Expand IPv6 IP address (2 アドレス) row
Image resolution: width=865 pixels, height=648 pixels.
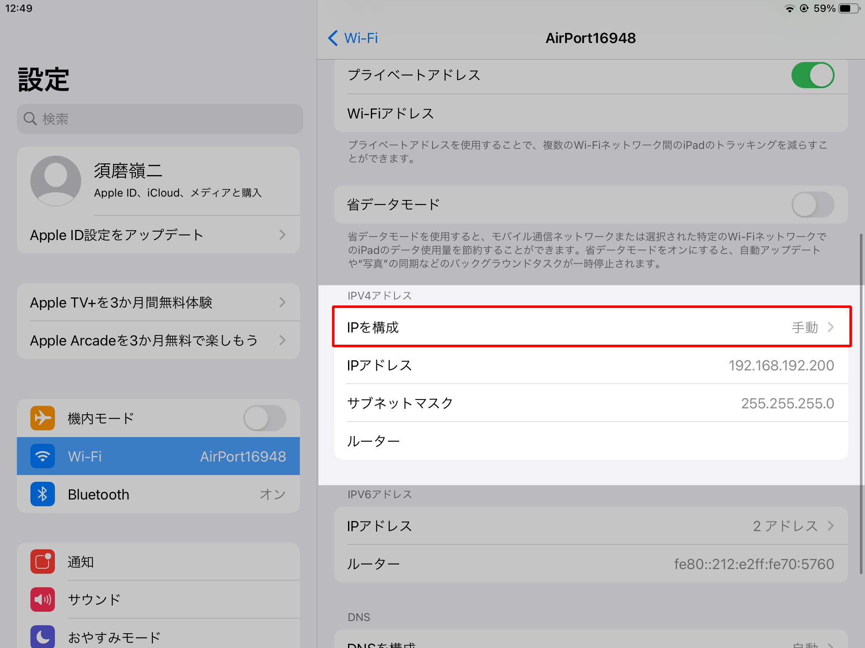tap(591, 526)
